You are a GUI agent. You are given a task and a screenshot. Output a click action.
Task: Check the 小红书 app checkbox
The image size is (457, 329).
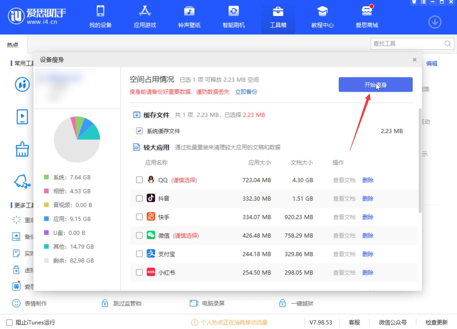[139, 272]
